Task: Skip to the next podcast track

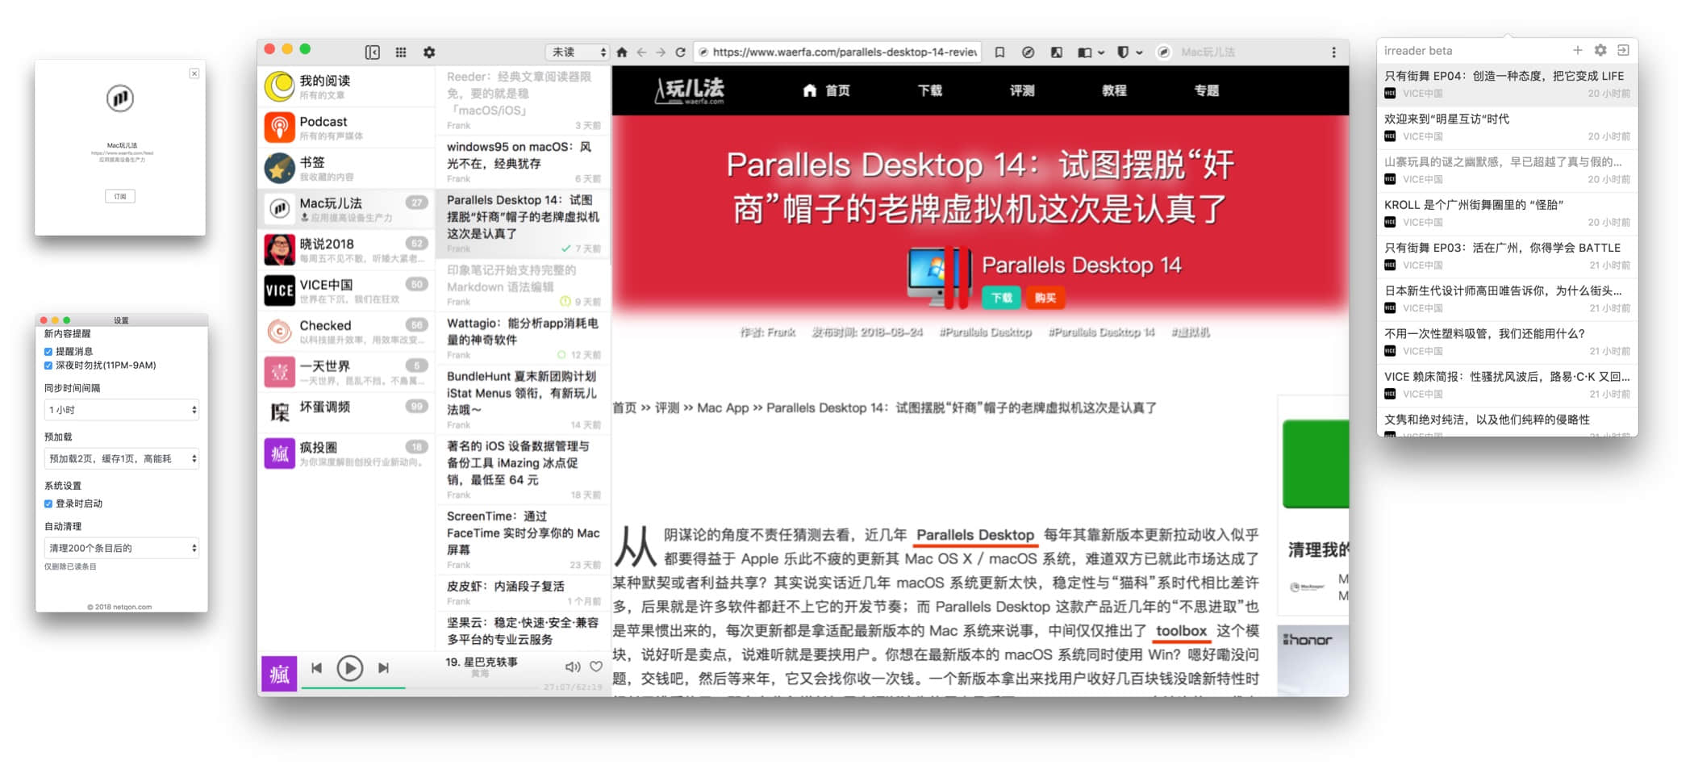Action: [x=384, y=668]
